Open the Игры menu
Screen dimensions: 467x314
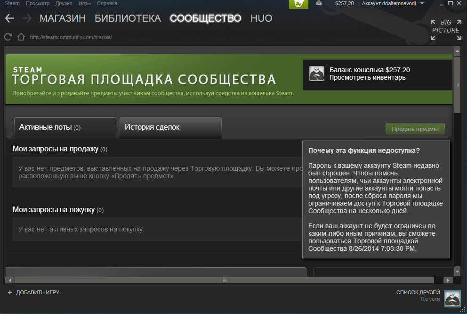[85, 3]
